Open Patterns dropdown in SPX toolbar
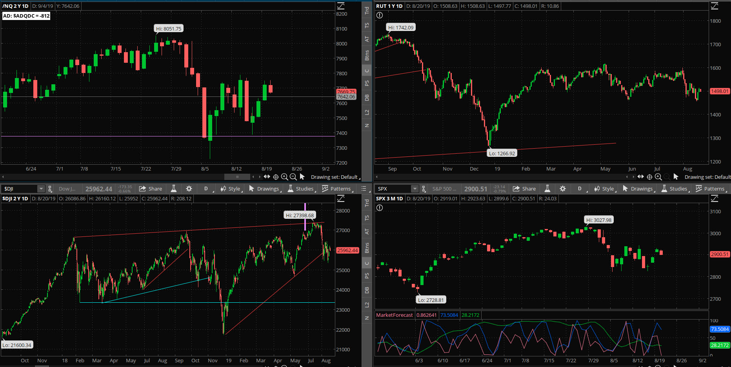This screenshot has width=731, height=367. [x=711, y=189]
